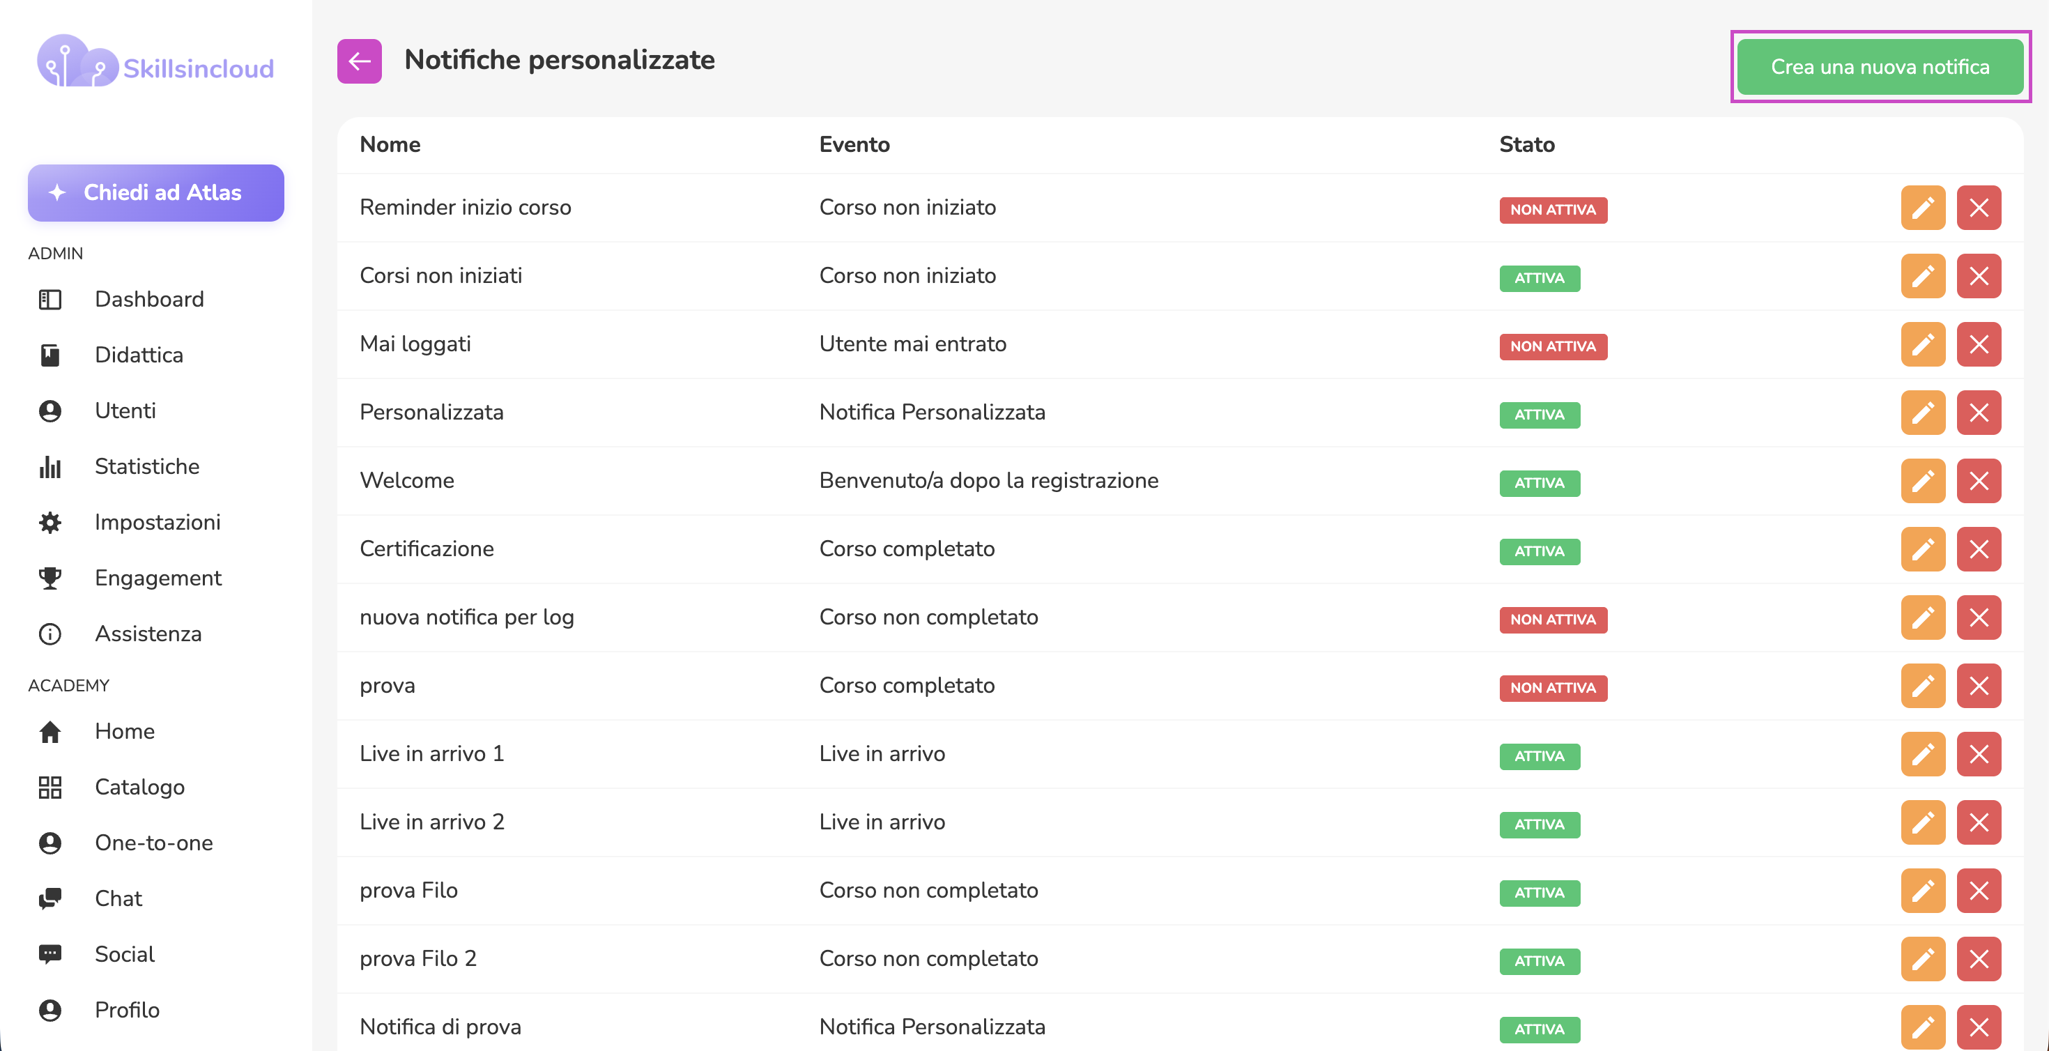
Task: Click ATTIVA badge in Welcome row
Action: (x=1539, y=483)
